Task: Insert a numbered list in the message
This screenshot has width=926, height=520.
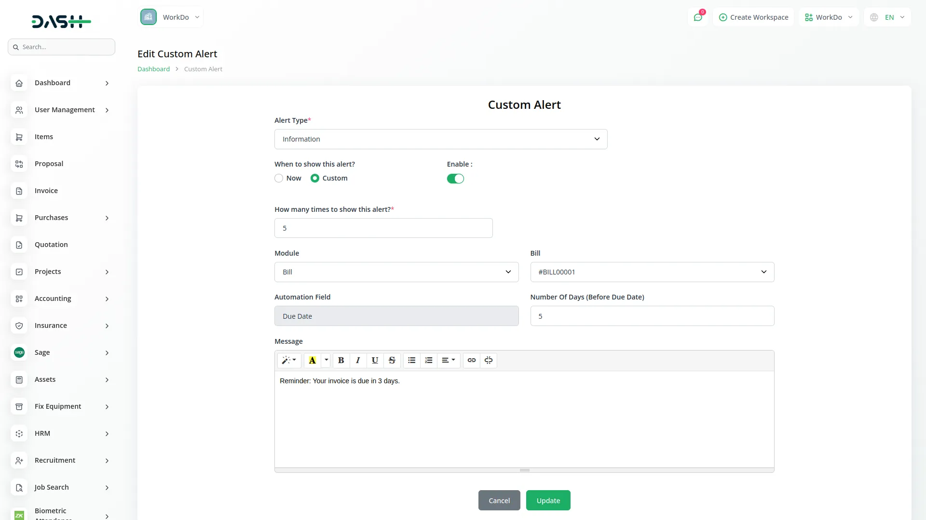Action: click(429, 360)
